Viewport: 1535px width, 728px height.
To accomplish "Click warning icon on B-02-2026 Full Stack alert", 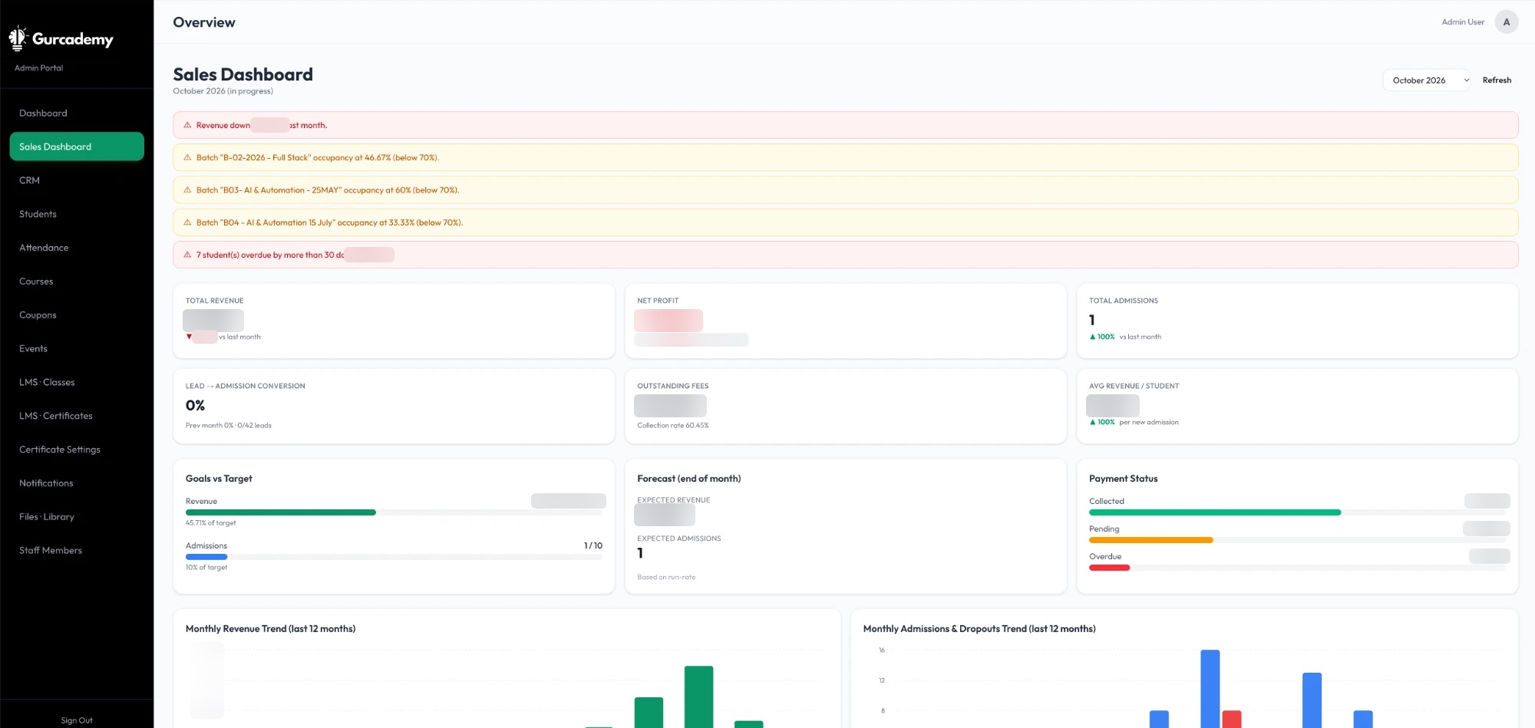I will click(187, 157).
